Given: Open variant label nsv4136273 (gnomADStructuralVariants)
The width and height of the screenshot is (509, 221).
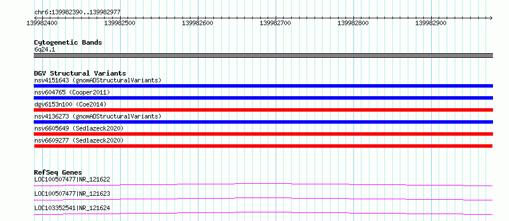Looking at the screenshot, I should click(x=98, y=116).
